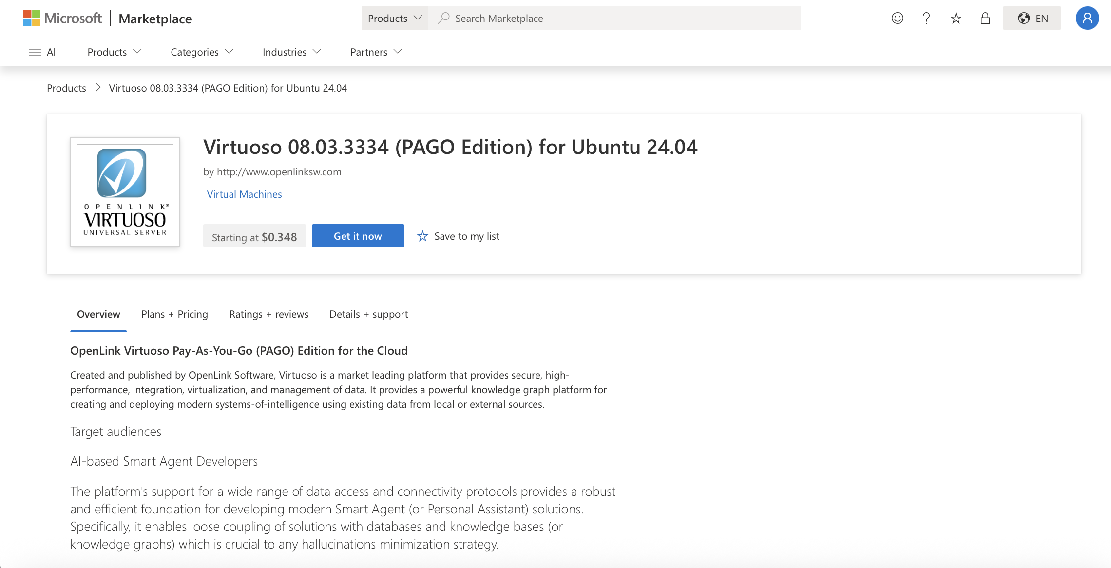Expand Categories navigation dropdown
This screenshot has height=568, width=1111.
click(x=202, y=52)
